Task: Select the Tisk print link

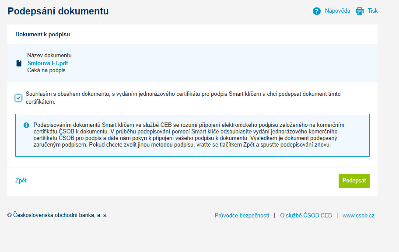Action: pyautogui.click(x=373, y=11)
